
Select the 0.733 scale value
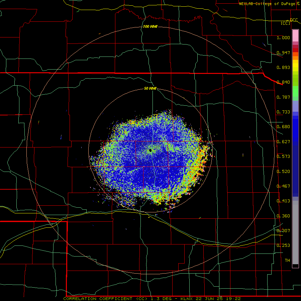click(283, 112)
